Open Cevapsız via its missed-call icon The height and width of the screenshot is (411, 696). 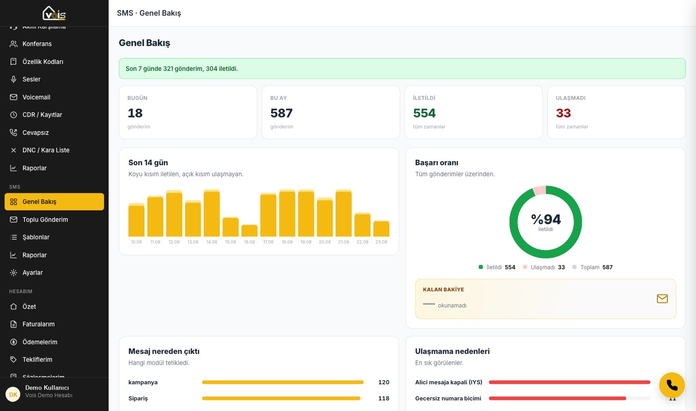13,133
